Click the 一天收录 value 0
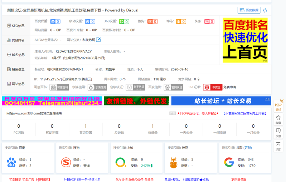Viewport: 286px width, 182px height. tap(186, 126)
